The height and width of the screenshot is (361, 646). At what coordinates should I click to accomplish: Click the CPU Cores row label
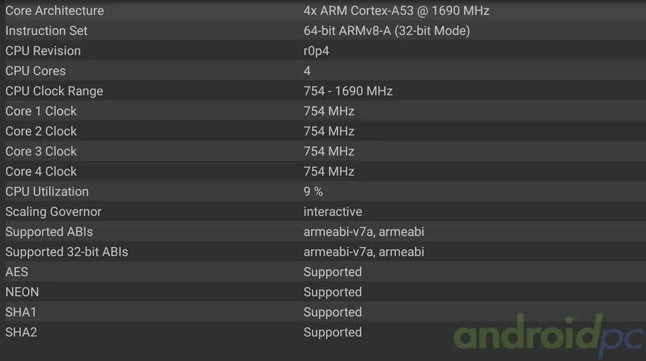click(36, 71)
